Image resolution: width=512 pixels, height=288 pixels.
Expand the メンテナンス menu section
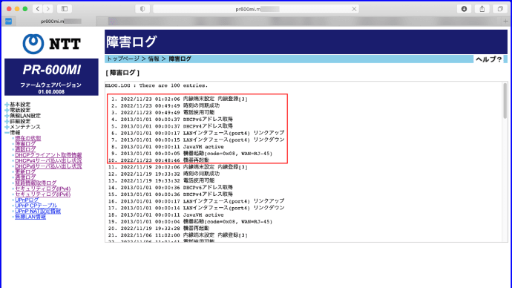[22, 127]
